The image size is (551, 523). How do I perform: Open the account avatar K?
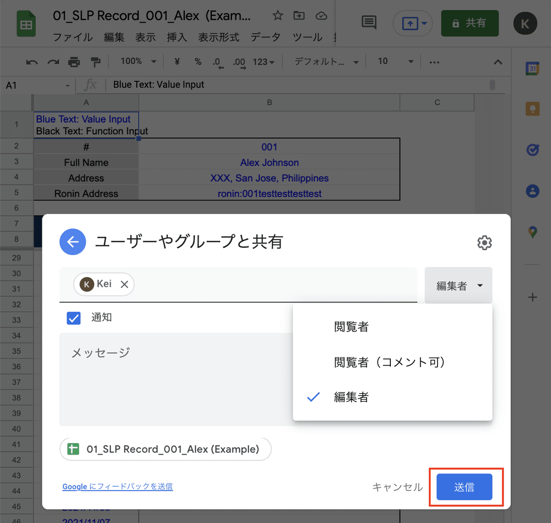pos(525,23)
